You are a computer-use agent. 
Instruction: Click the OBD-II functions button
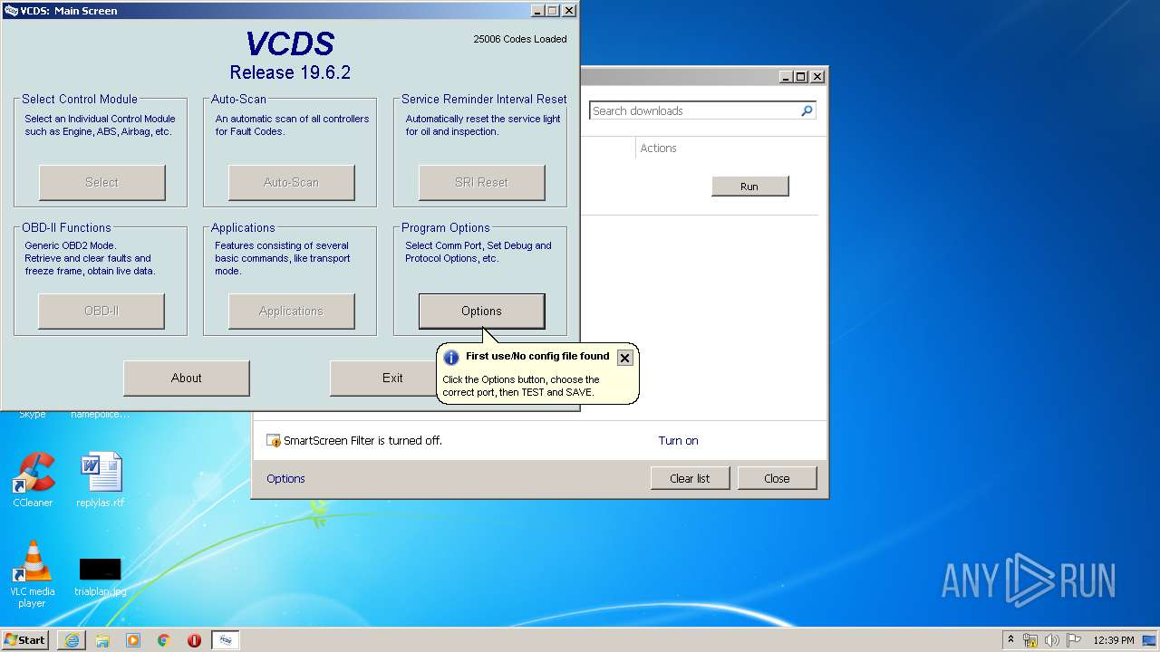pyautogui.click(x=101, y=311)
